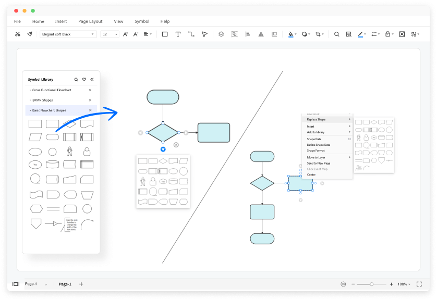The height and width of the screenshot is (300, 437).
Task: Click the Group shapes icon
Action: [234, 34]
